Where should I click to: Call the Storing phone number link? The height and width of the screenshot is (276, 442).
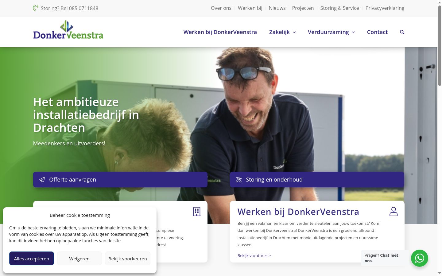pyautogui.click(x=69, y=8)
